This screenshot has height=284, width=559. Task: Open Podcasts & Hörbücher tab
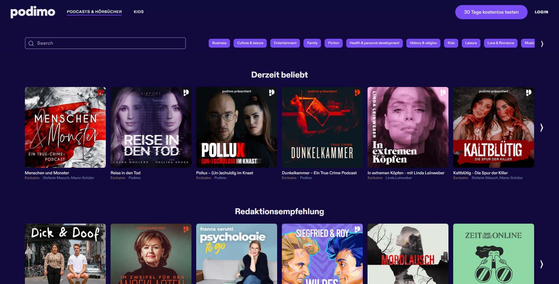pos(94,12)
